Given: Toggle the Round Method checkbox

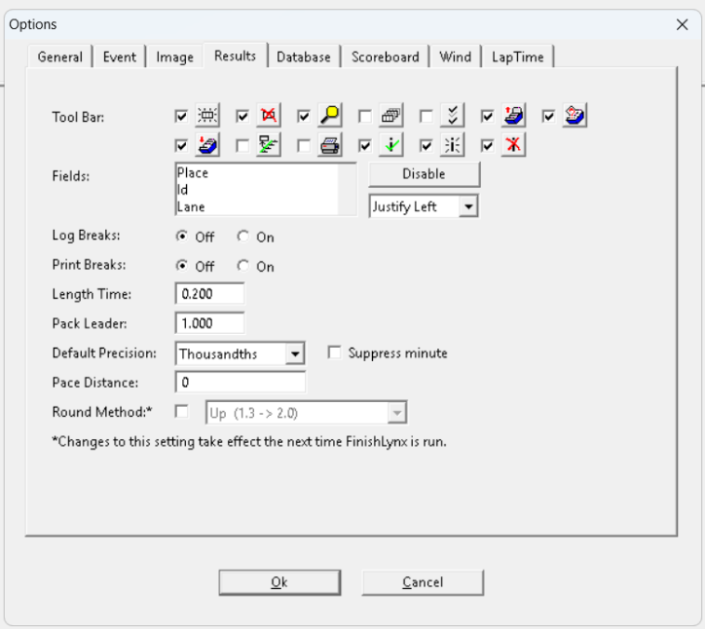Looking at the screenshot, I should 182,413.
